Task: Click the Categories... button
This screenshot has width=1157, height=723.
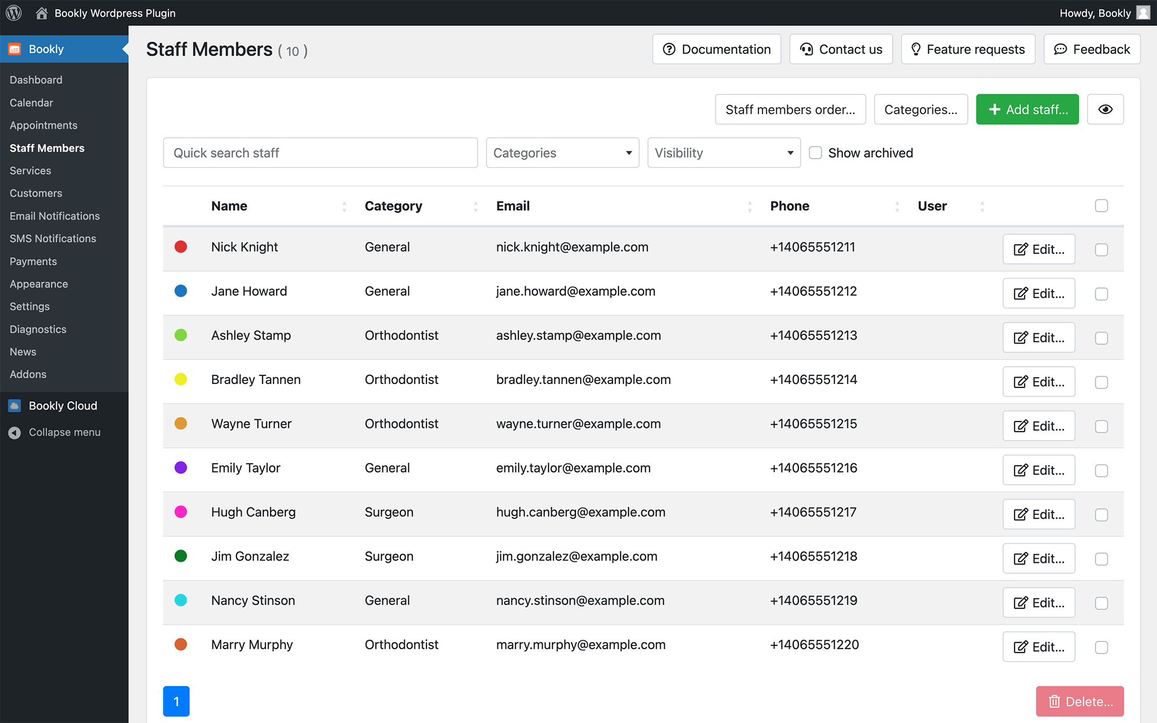Action: (x=920, y=109)
